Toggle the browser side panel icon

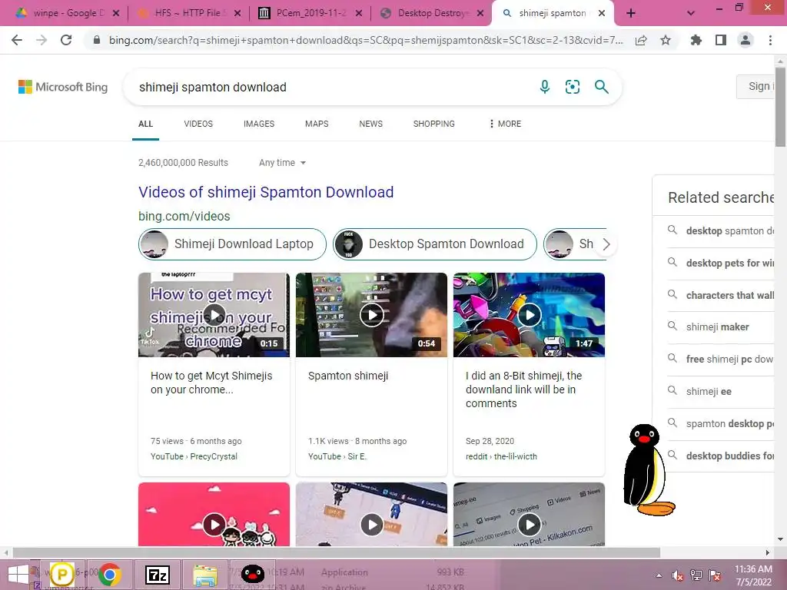coord(721,40)
